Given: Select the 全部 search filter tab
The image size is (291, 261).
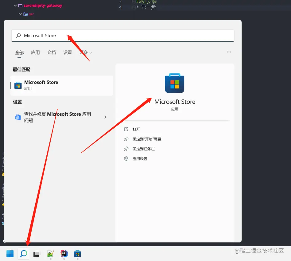Looking at the screenshot, I should 19,53.
